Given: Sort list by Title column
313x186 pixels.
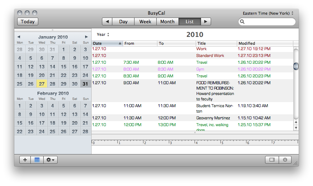Looking at the screenshot, I should tap(216, 43).
